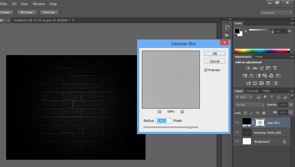Add a Photo Filter adjustment
This screenshot has width=295, height=167.
click(x=265, y=76)
